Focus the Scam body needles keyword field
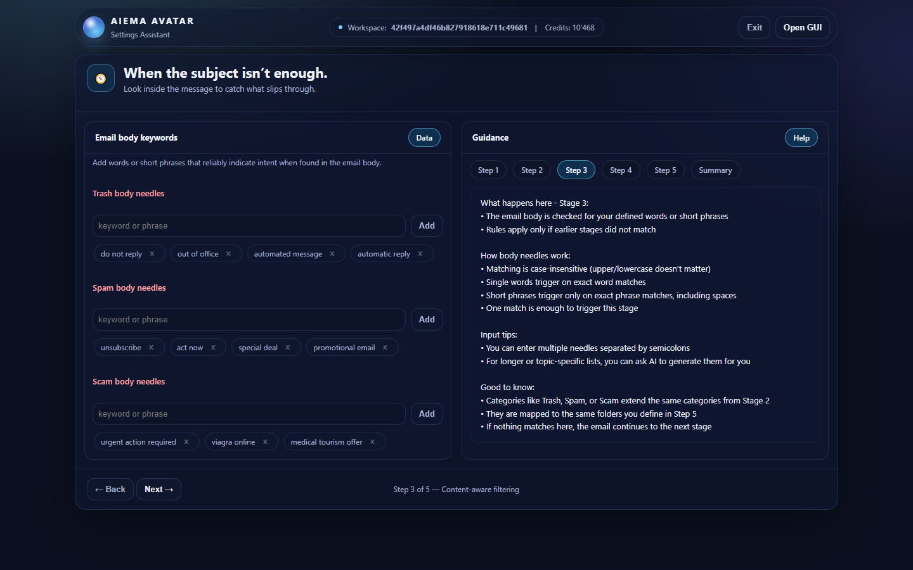The image size is (913, 570). point(249,414)
